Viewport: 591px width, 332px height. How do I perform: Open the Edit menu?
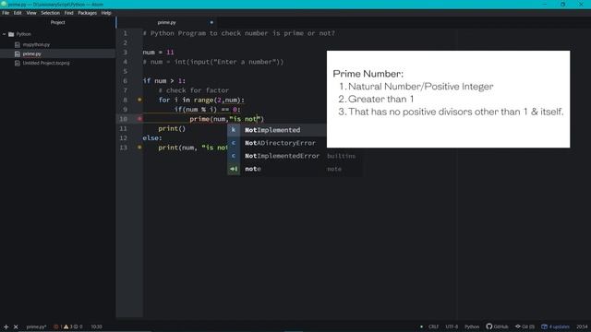(18, 13)
